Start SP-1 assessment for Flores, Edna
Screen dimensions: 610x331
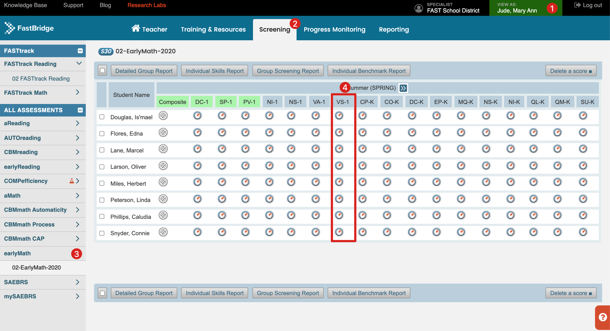(222, 133)
